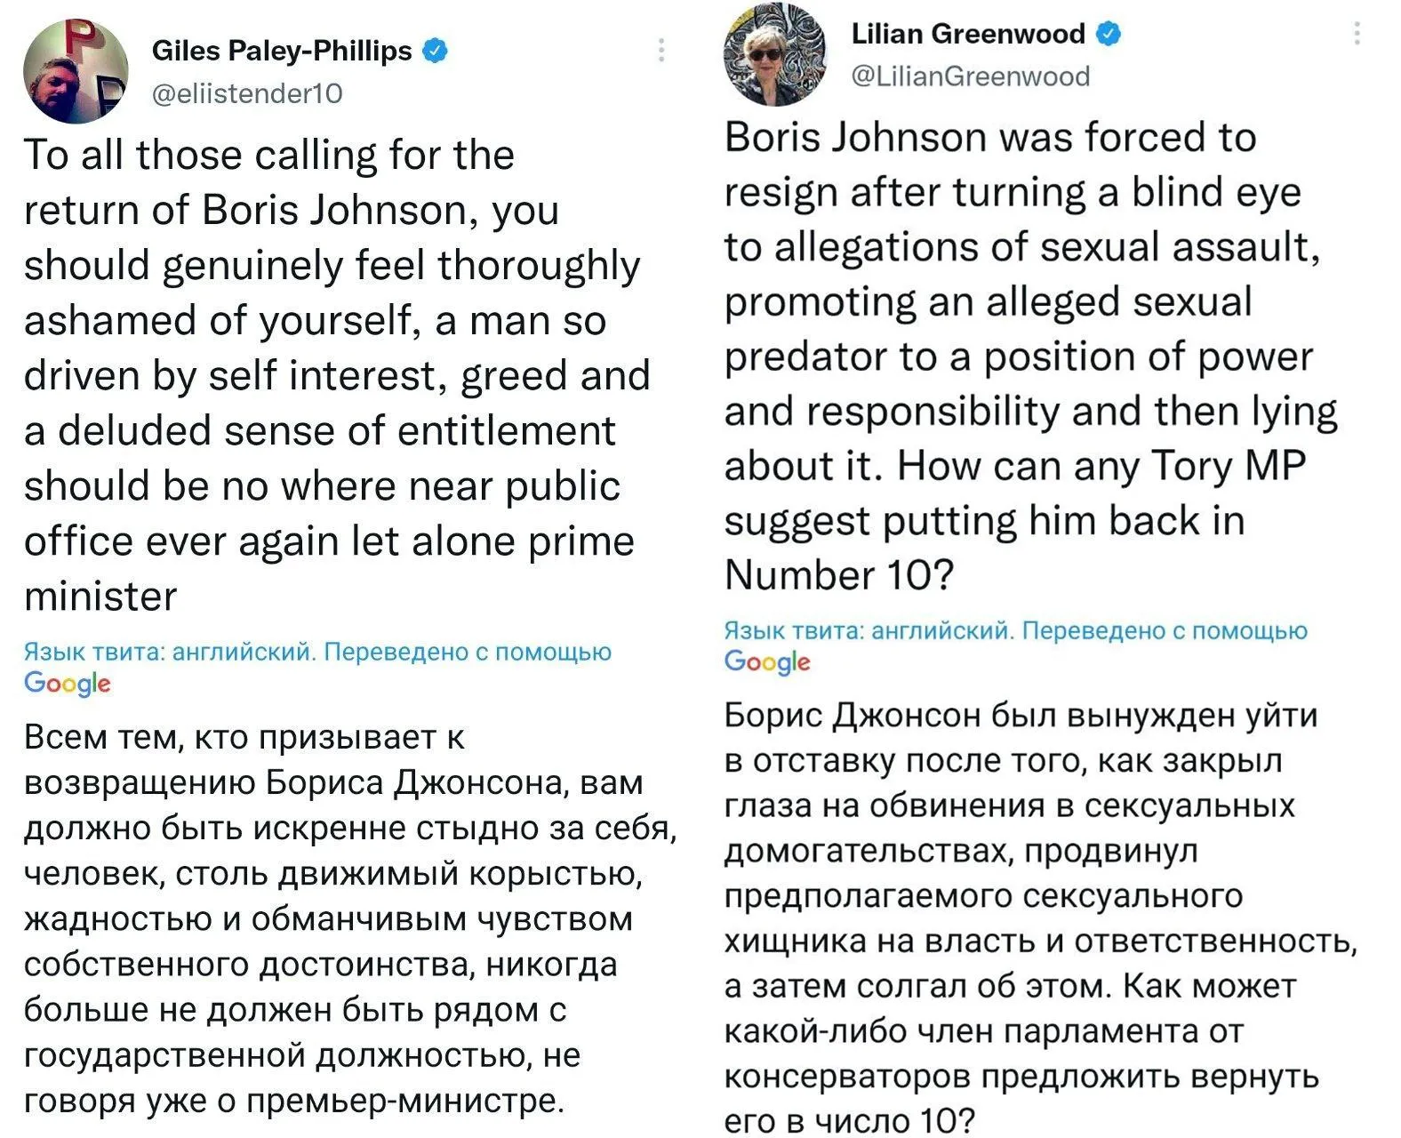The width and height of the screenshot is (1401, 1138).
Task: Open more options on Giles's tweet
Action: 661,50
